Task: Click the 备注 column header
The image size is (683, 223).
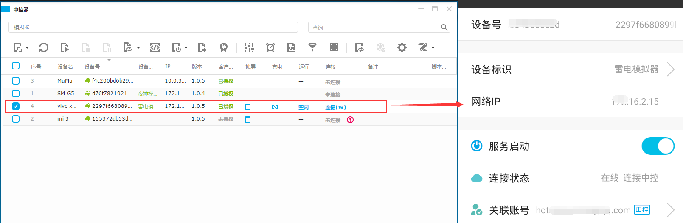Action: [373, 66]
